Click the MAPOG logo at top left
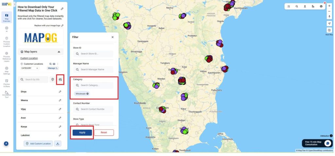This screenshot has height=156, width=335. 7,4
